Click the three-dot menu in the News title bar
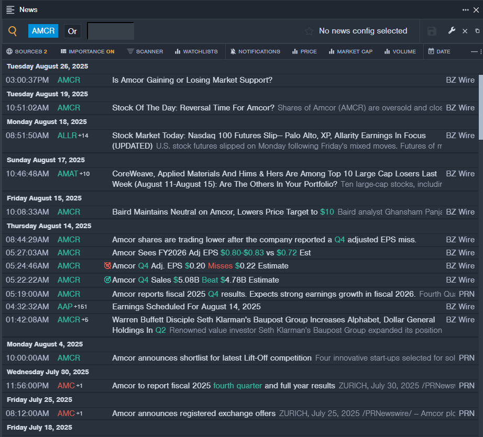 pos(465,10)
